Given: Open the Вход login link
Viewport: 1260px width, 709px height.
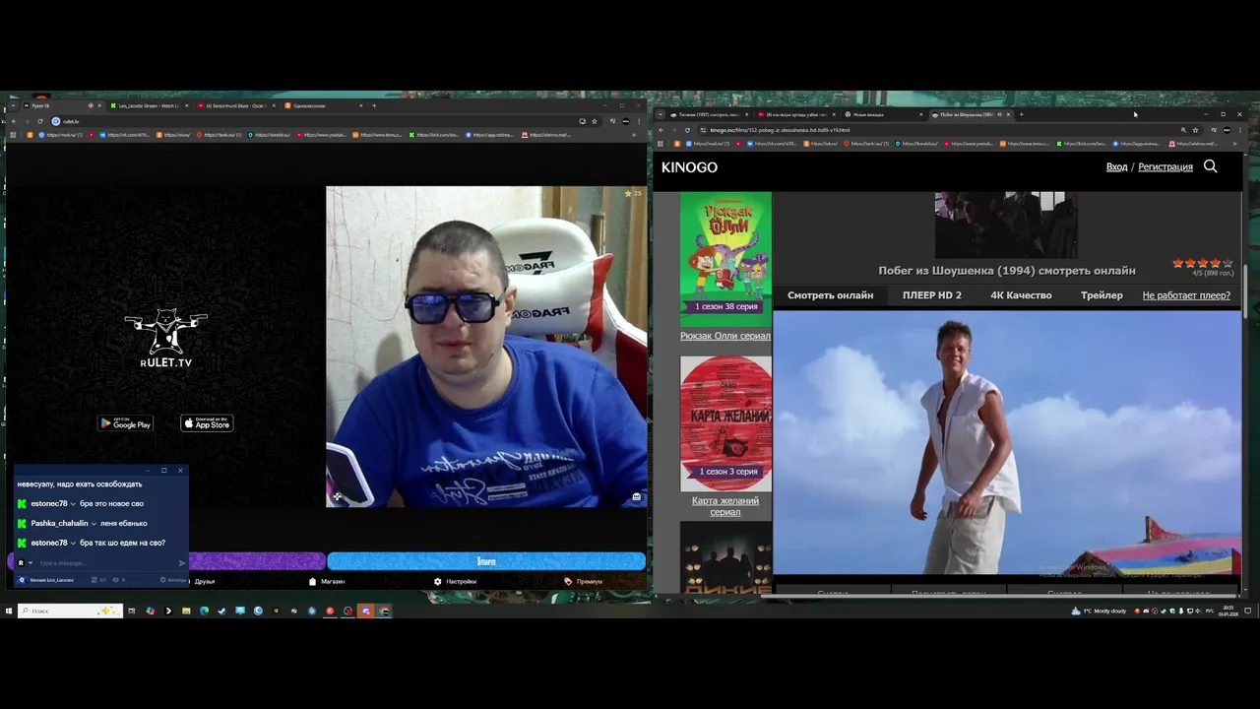Looking at the screenshot, I should point(1116,166).
